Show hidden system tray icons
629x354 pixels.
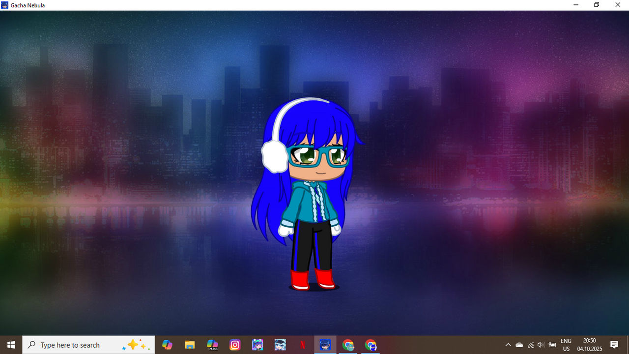[x=508, y=345]
